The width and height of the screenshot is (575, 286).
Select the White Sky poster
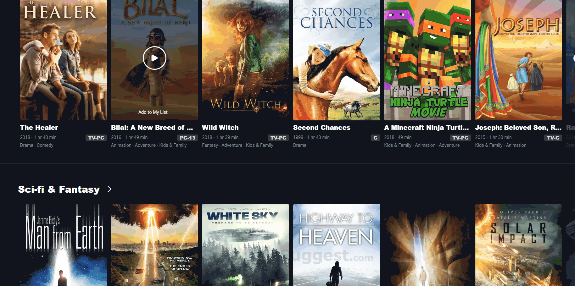click(245, 245)
